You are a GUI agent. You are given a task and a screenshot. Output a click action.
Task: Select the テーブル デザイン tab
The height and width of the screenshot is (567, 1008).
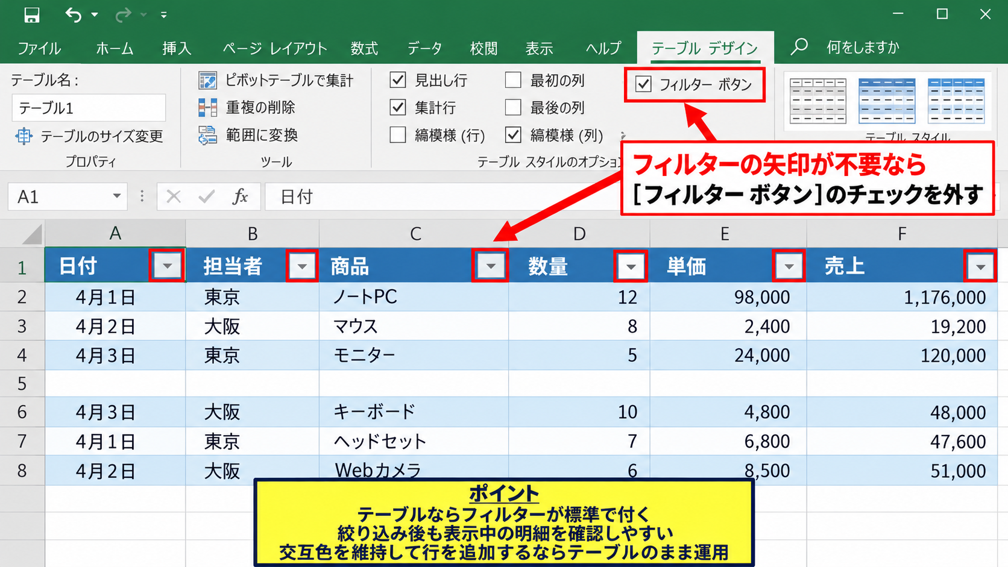coord(705,48)
